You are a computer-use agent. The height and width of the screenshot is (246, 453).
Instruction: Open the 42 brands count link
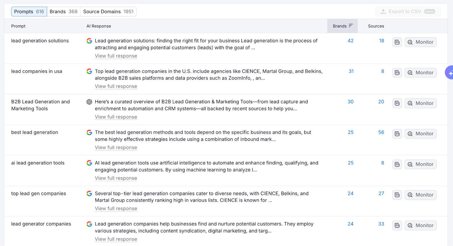[351, 41]
